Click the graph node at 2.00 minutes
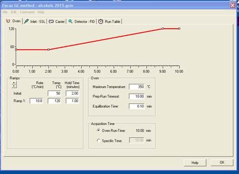239x174 pixels. pos(48,50)
